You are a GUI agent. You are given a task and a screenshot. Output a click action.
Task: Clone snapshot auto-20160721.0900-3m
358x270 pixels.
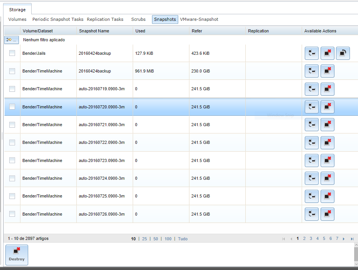(312, 125)
